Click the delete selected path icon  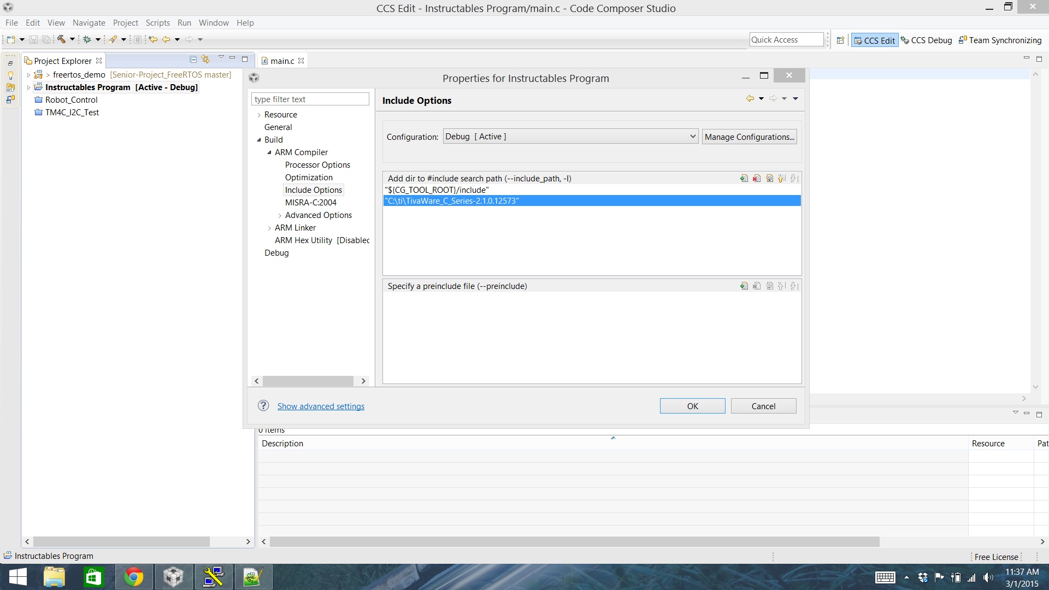(756, 179)
